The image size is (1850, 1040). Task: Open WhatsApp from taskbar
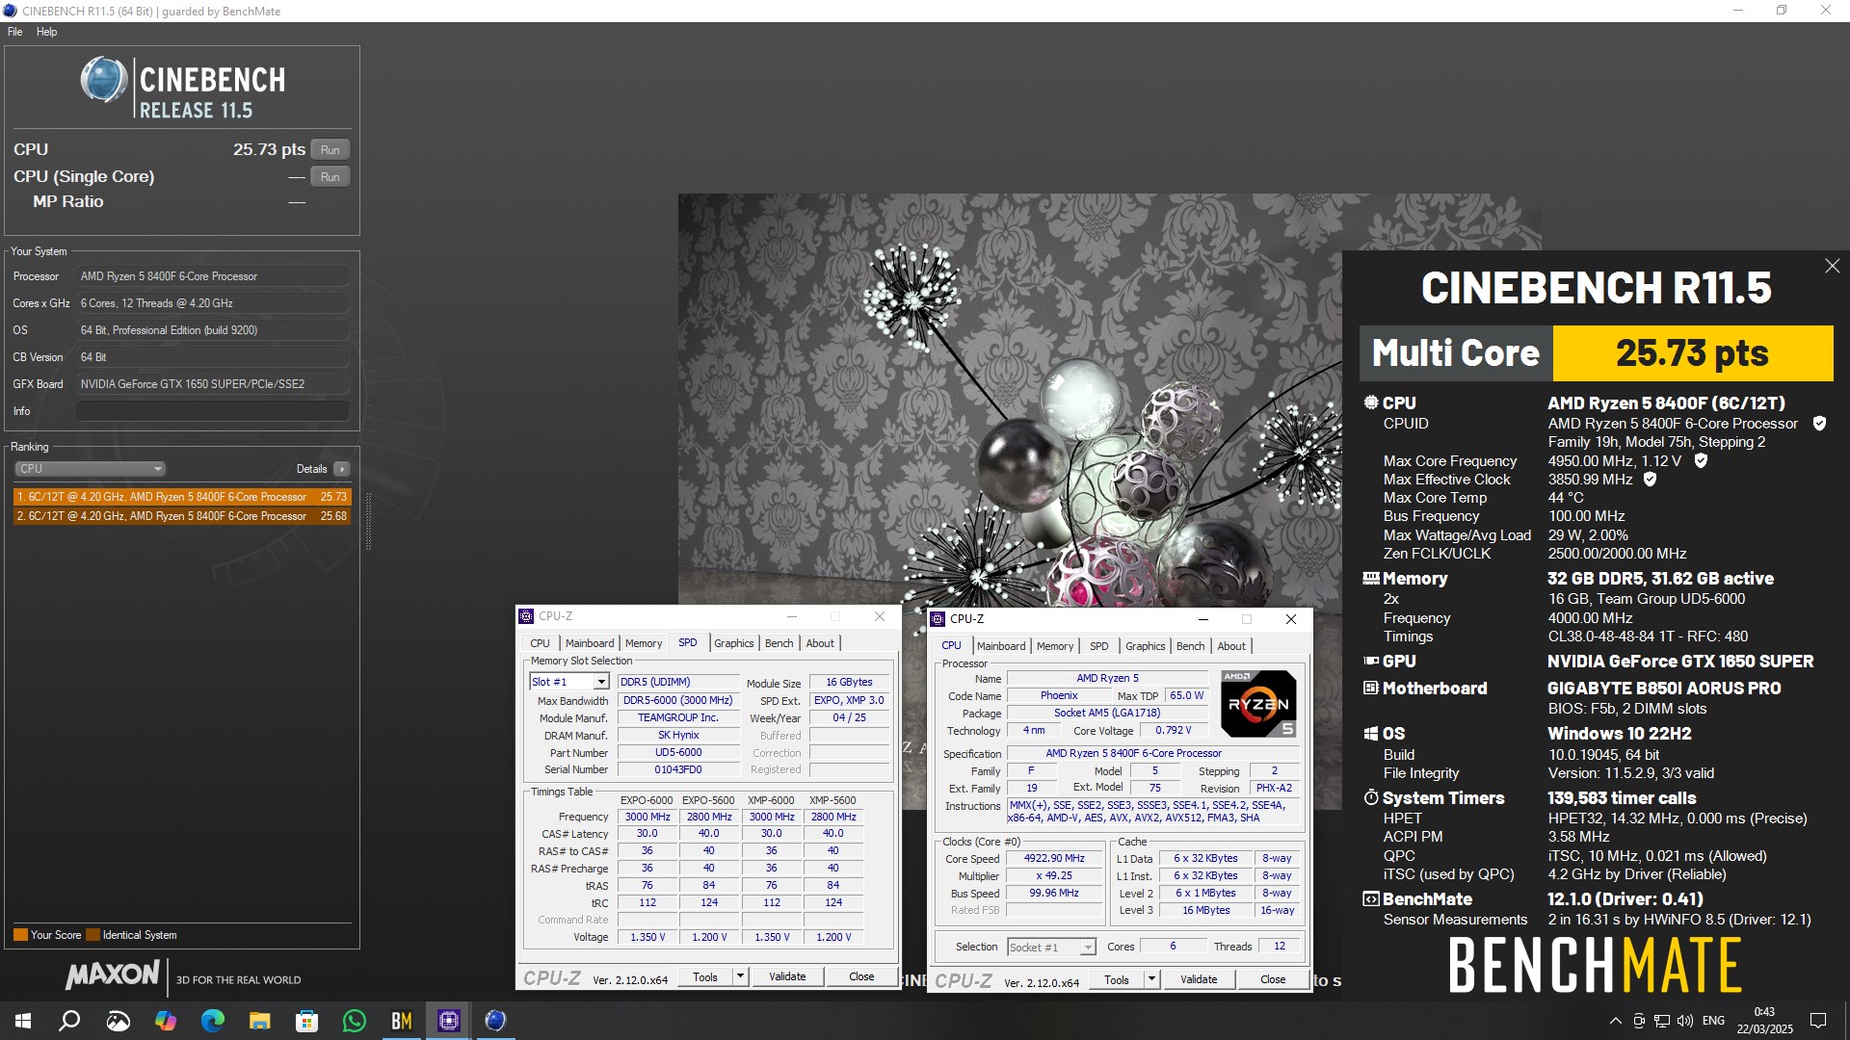pyautogui.click(x=354, y=1021)
